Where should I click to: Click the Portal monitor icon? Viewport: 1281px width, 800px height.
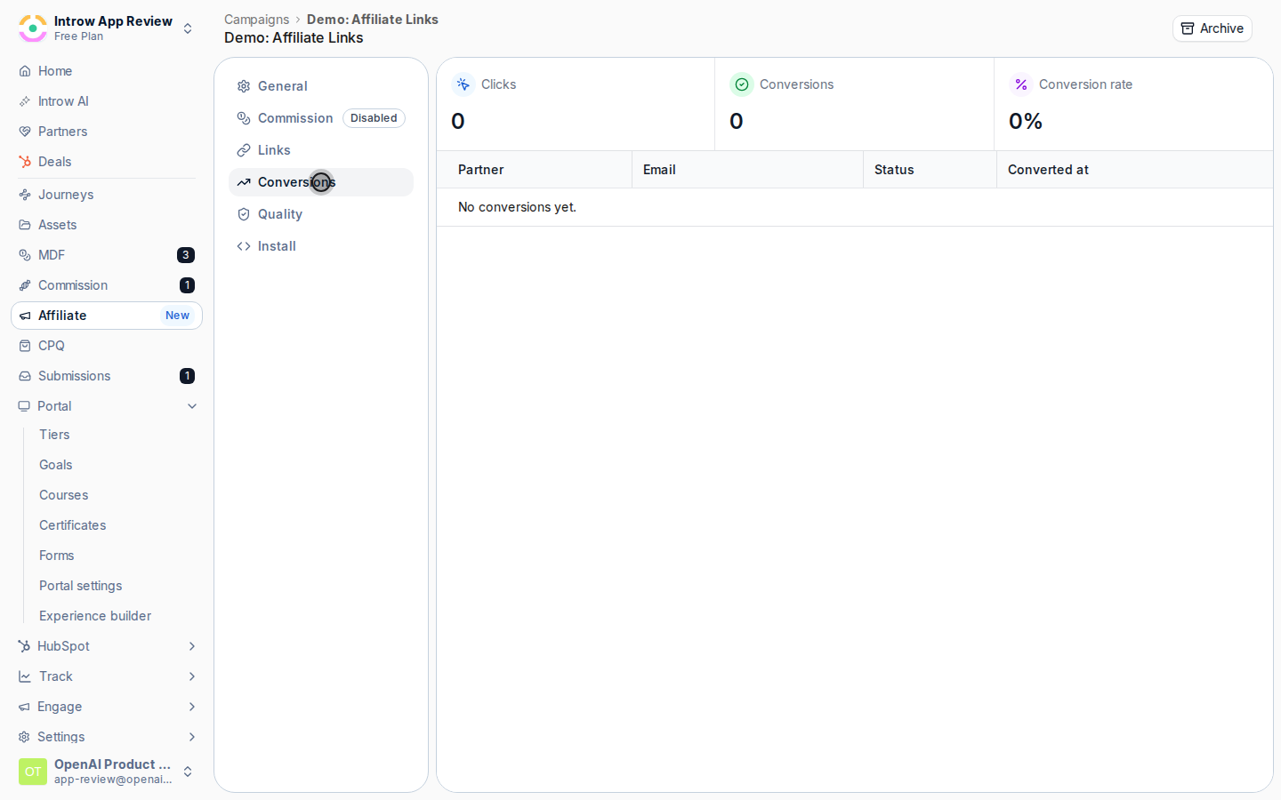click(24, 406)
